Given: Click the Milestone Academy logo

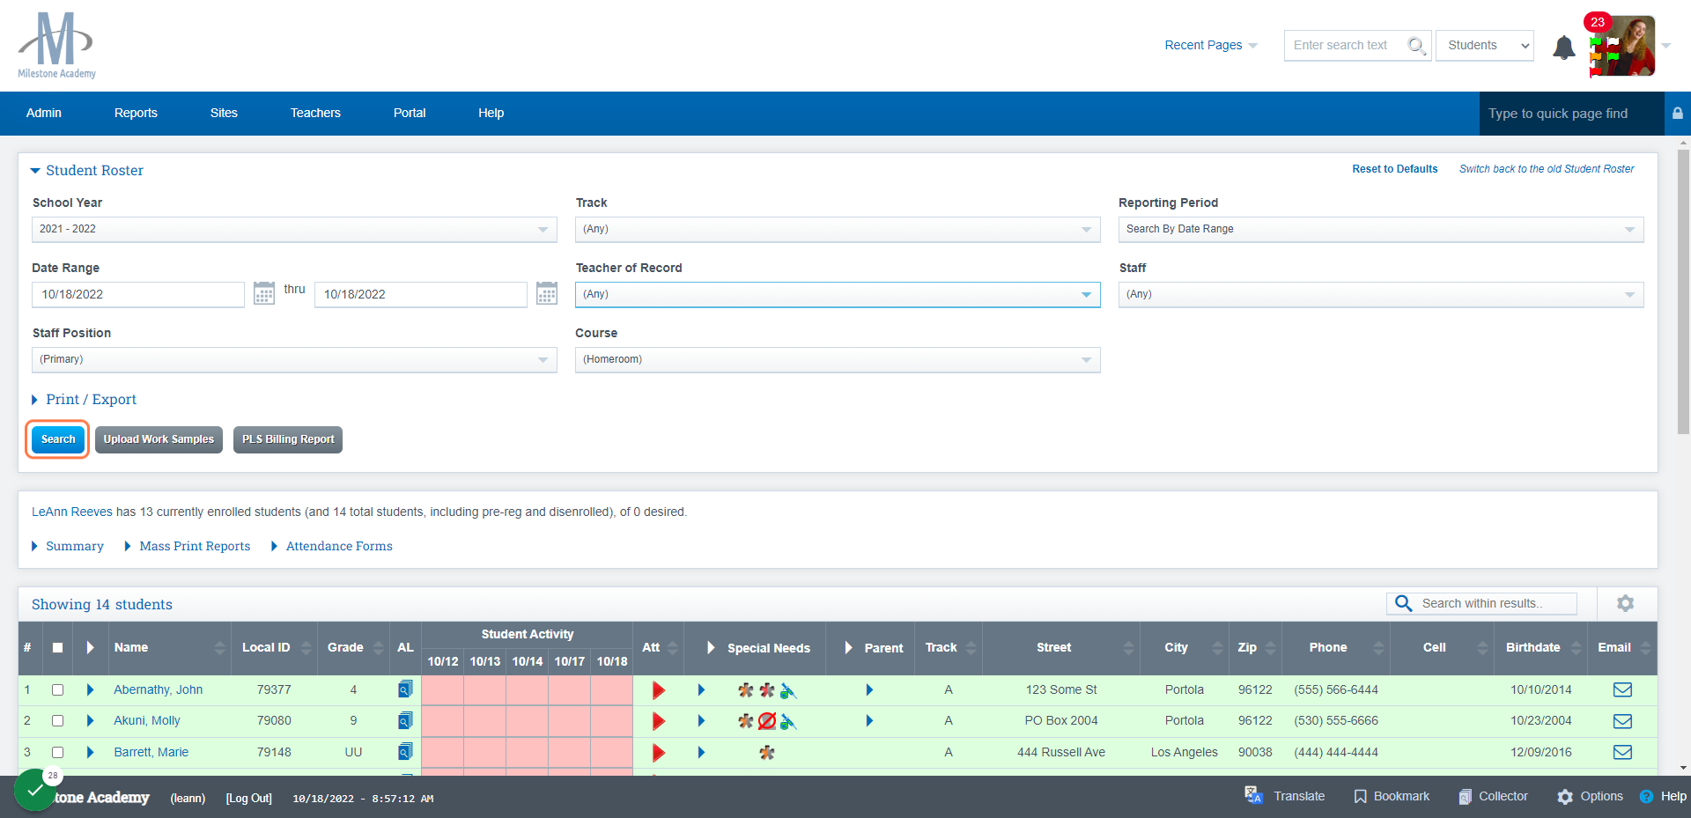Looking at the screenshot, I should pyautogui.click(x=56, y=45).
